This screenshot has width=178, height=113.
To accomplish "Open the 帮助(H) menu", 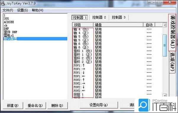I will point(37,10).
